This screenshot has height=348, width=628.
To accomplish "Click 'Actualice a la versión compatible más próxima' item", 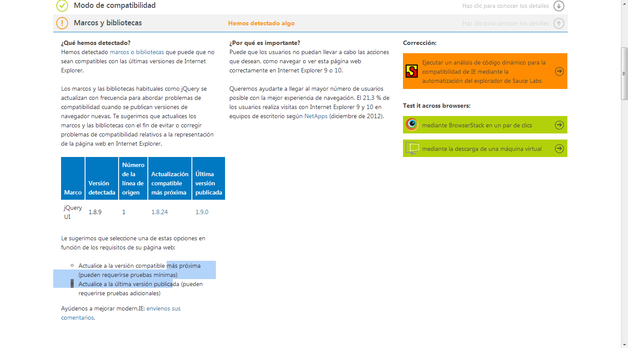I will 140,270.
